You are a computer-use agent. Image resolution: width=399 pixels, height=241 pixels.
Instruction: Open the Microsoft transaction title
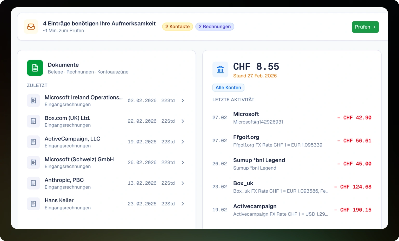pyautogui.click(x=246, y=114)
